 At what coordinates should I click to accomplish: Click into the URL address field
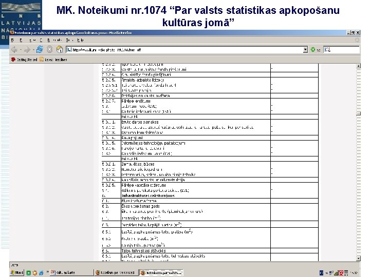[x=187, y=50]
